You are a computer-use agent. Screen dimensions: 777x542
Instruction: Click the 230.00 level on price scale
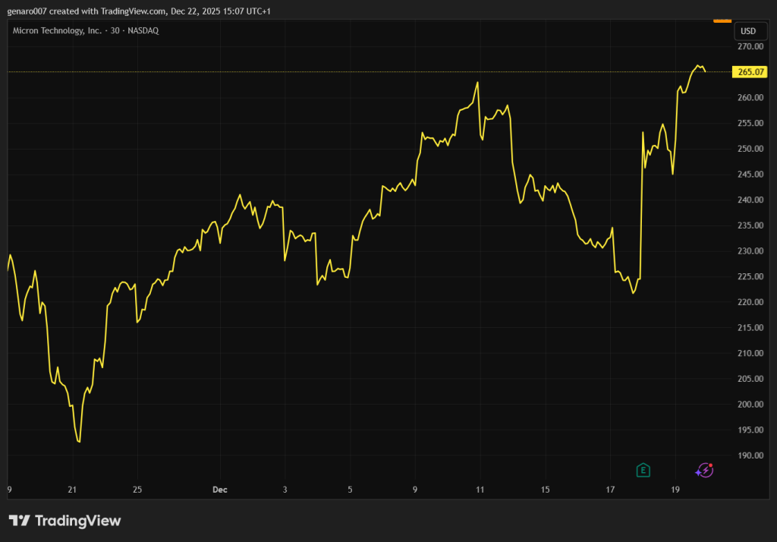[x=749, y=251]
